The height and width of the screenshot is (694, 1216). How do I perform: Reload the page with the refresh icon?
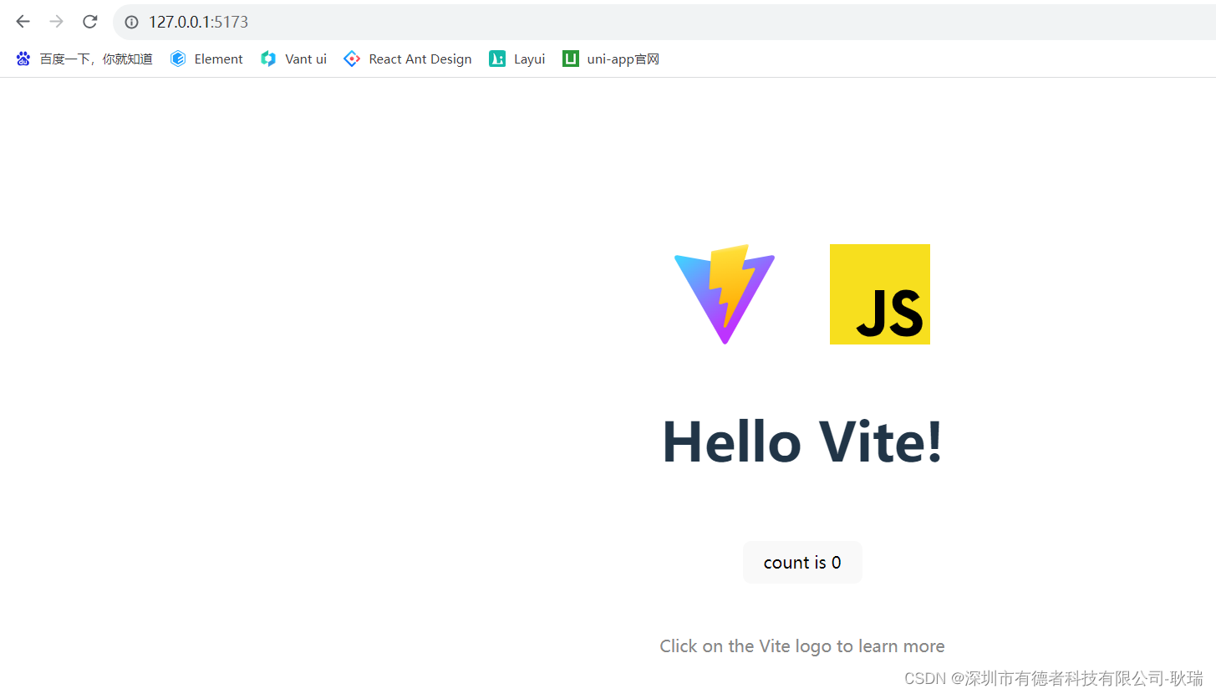[90, 22]
